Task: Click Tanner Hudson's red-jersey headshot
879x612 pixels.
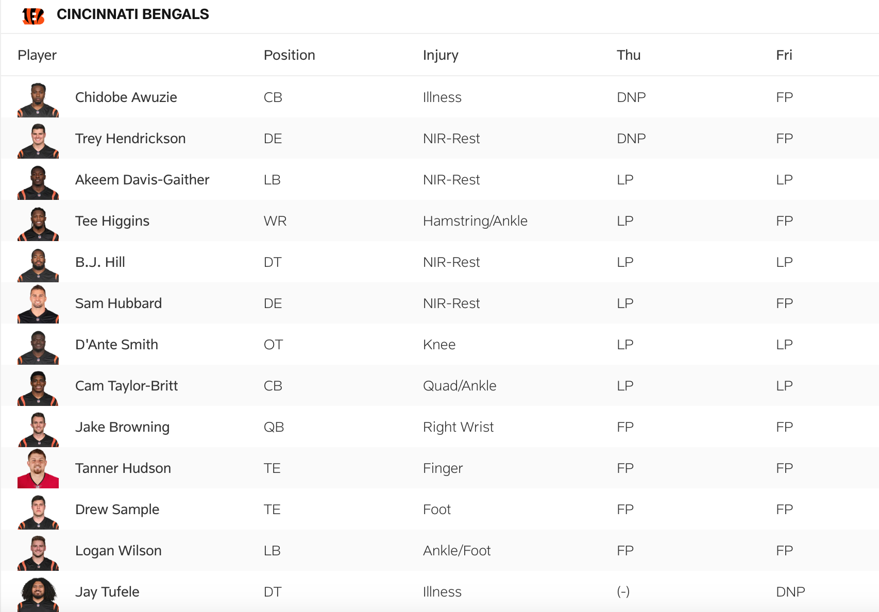Action: (x=38, y=469)
